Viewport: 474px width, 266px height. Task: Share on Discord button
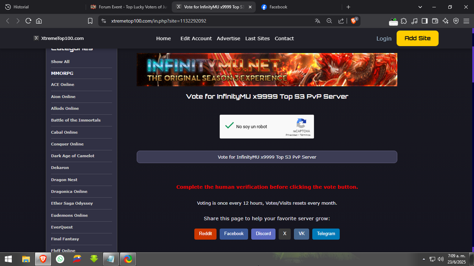coord(263,234)
